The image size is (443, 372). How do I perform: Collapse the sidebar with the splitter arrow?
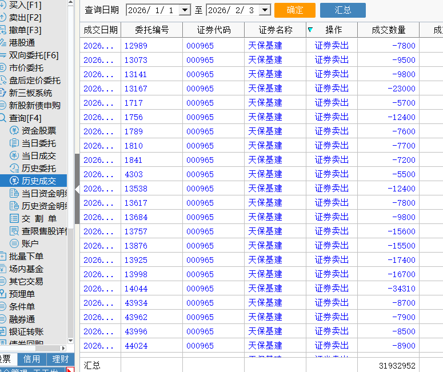[x=77, y=189]
